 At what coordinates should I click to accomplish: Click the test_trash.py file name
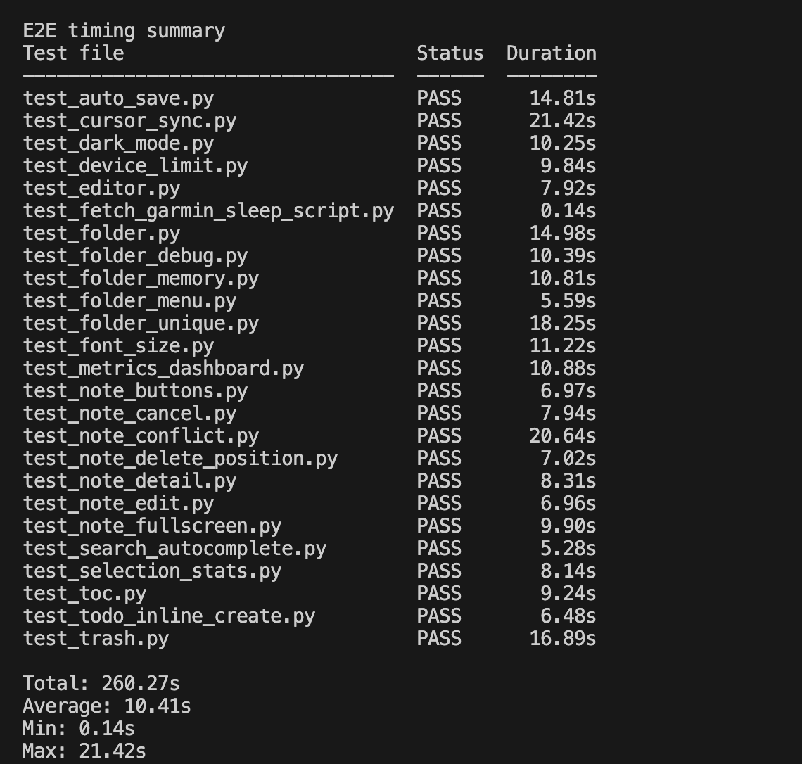[96, 638]
